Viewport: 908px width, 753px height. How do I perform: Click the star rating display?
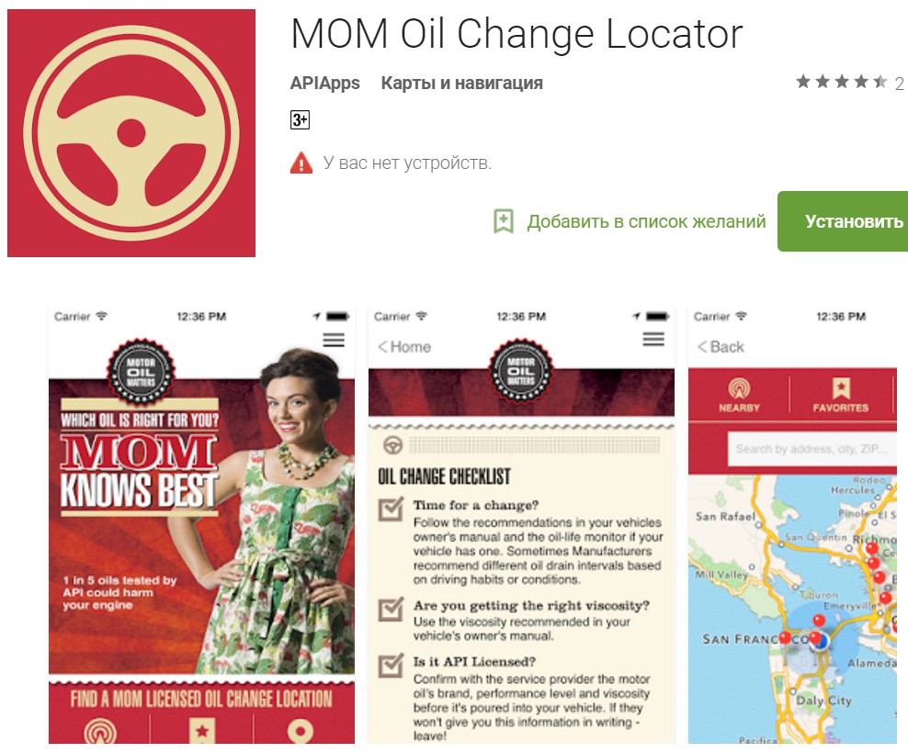(x=841, y=83)
